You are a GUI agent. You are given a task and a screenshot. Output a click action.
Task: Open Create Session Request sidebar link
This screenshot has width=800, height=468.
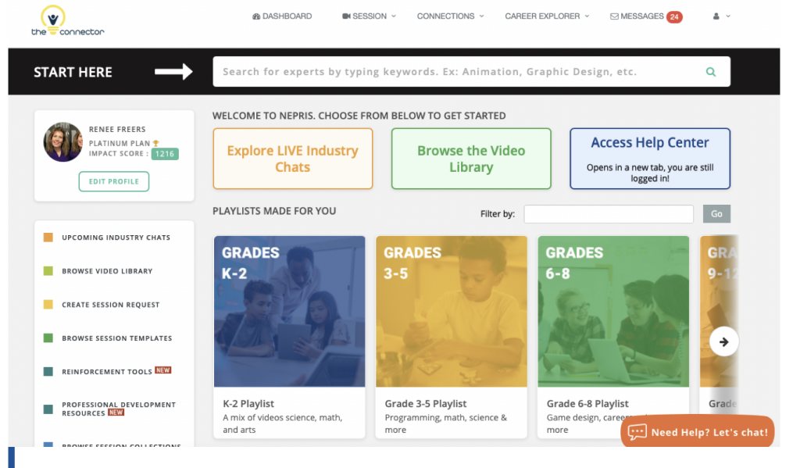point(111,305)
